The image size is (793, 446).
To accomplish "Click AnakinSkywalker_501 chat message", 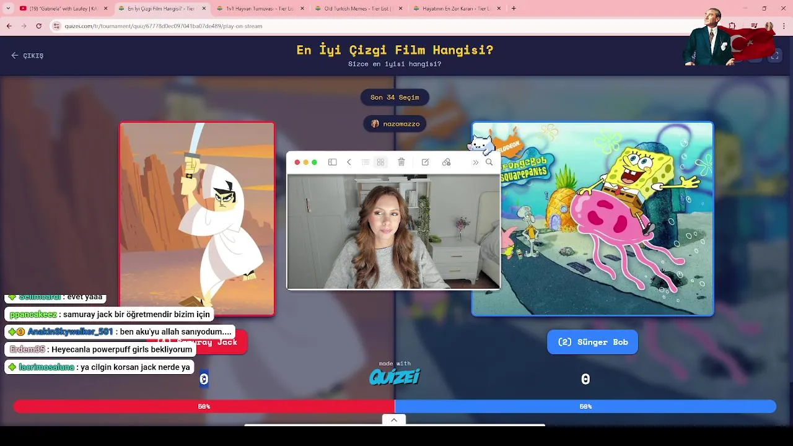I will (120, 332).
